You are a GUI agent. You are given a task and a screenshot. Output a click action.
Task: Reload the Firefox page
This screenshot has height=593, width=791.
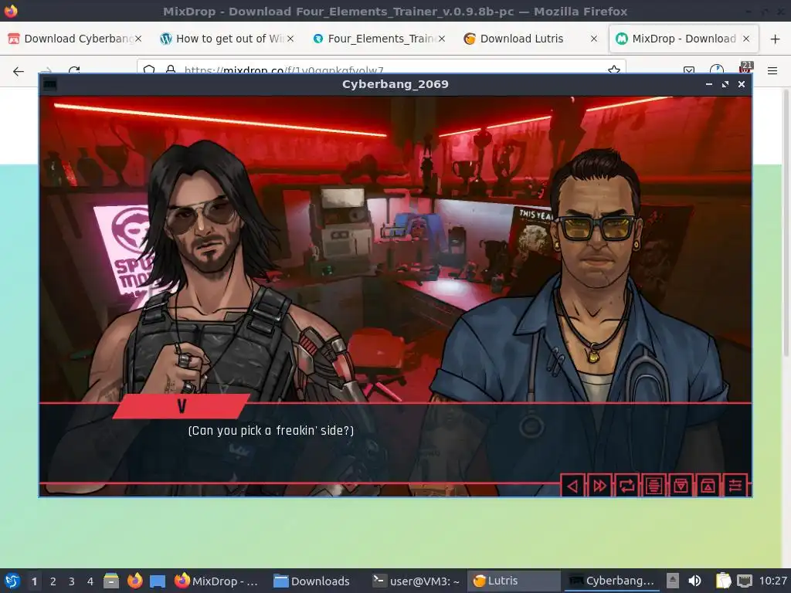point(74,70)
